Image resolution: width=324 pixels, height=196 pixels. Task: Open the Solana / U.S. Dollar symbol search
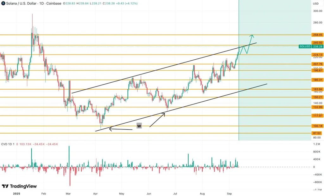(22, 3)
